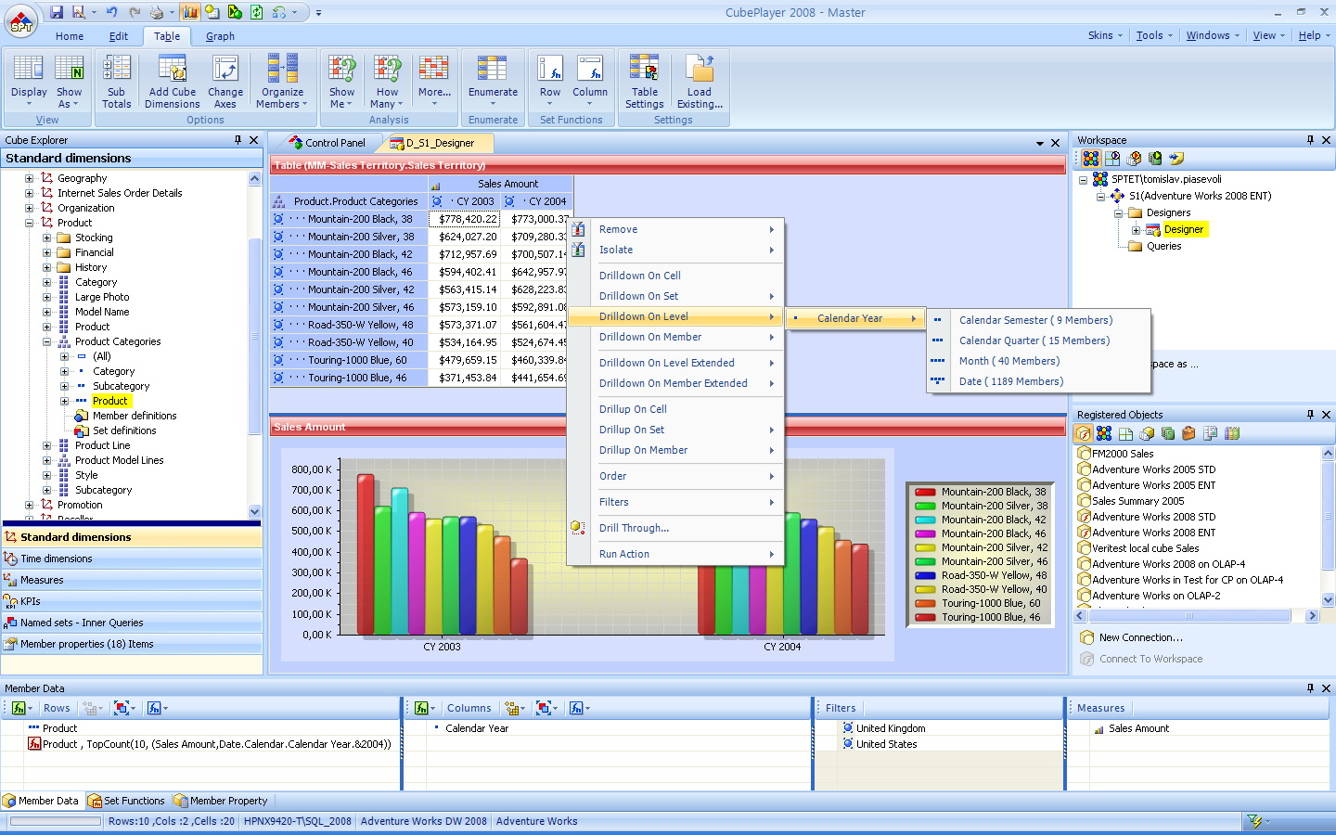Open Named sets - Inner Queries

coord(132,623)
